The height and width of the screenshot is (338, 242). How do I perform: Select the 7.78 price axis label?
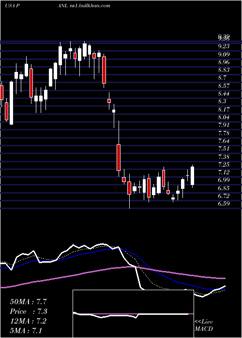pos(224,133)
